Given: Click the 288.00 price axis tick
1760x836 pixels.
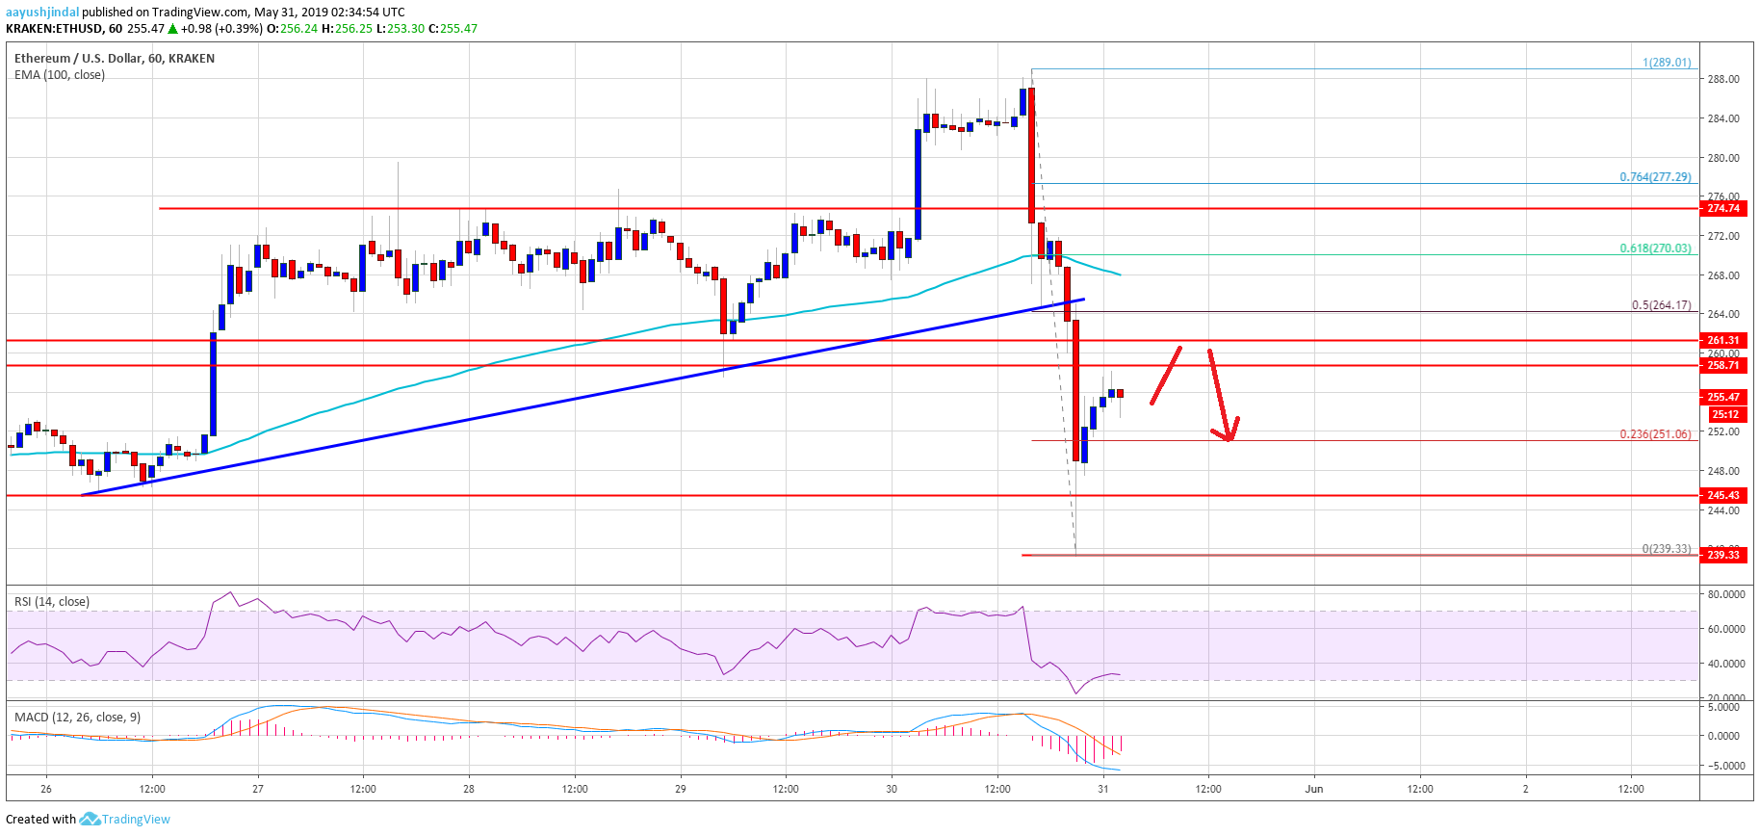Looking at the screenshot, I should [1723, 80].
